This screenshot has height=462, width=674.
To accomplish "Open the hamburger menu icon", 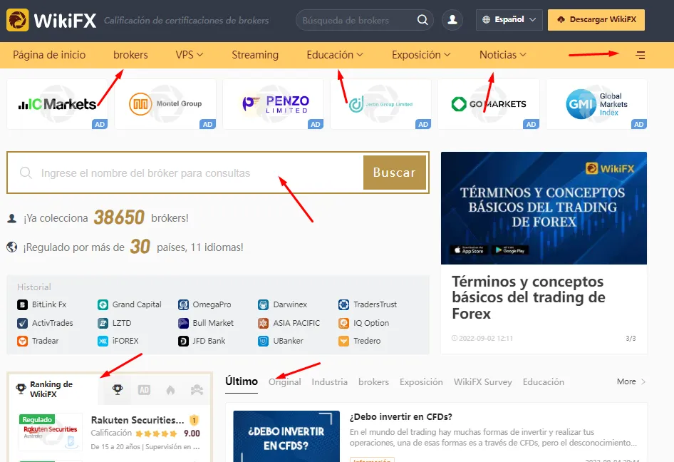I will [x=640, y=55].
